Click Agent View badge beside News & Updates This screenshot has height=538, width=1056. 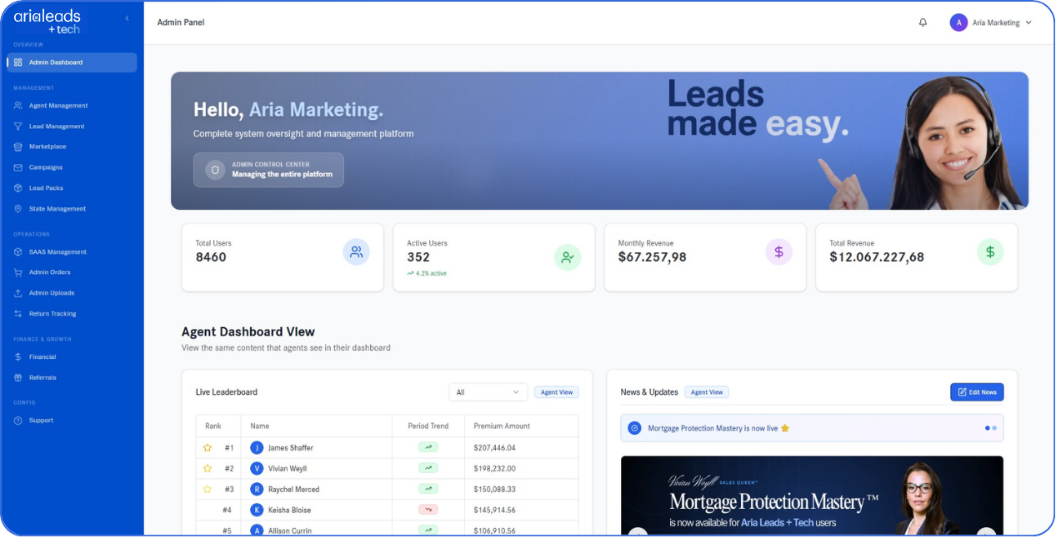[707, 392]
